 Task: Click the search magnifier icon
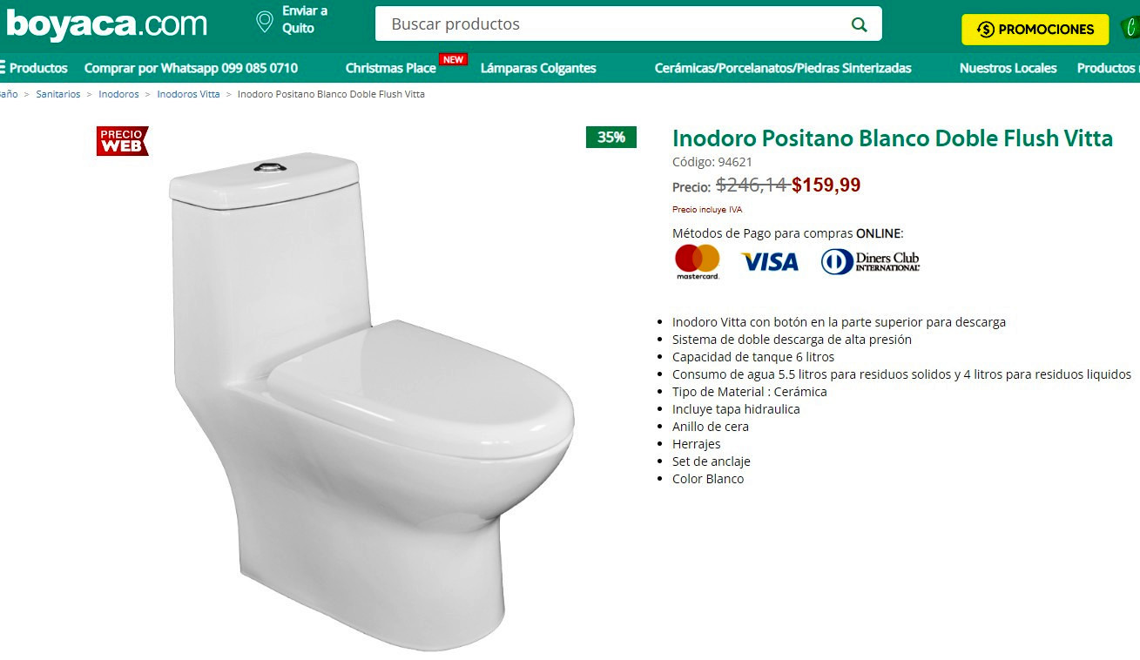(x=860, y=24)
